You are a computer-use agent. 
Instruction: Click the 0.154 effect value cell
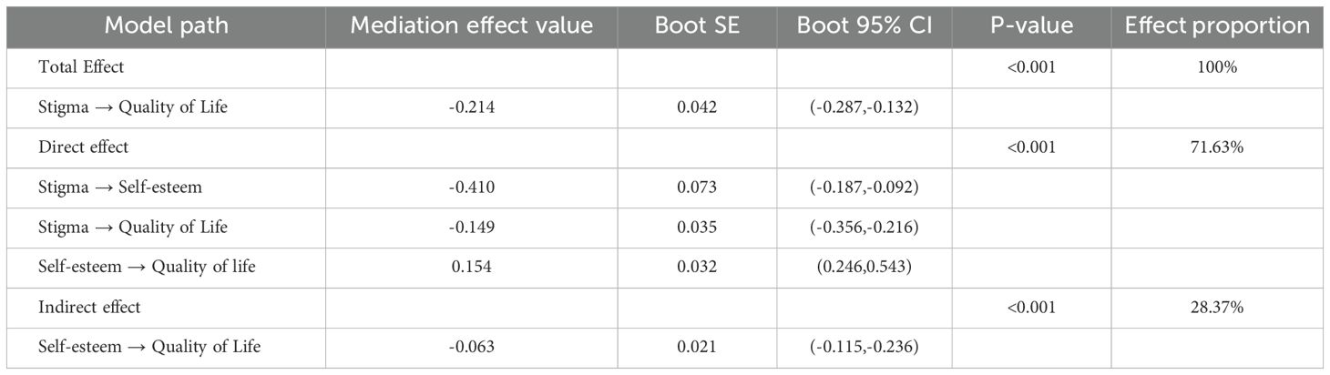(471, 267)
